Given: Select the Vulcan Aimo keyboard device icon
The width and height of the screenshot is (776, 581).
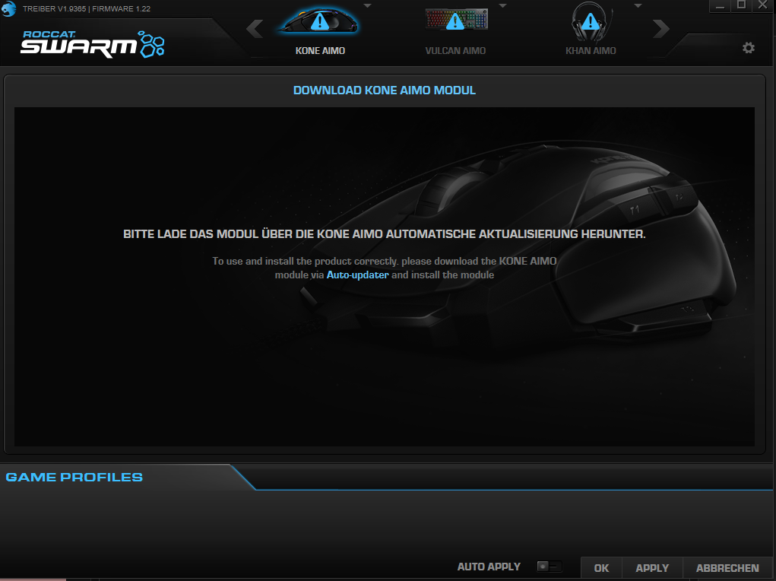Looking at the screenshot, I should tap(456, 20).
